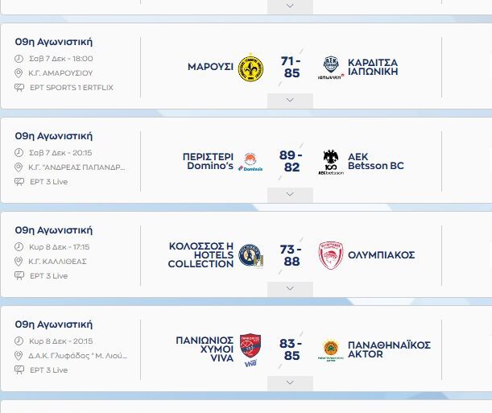
Task: Click the expander chevron at top of page
Action: click(290, 6)
